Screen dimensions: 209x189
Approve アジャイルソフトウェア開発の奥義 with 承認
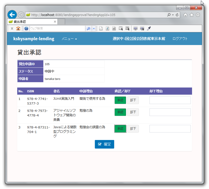coord(120,112)
